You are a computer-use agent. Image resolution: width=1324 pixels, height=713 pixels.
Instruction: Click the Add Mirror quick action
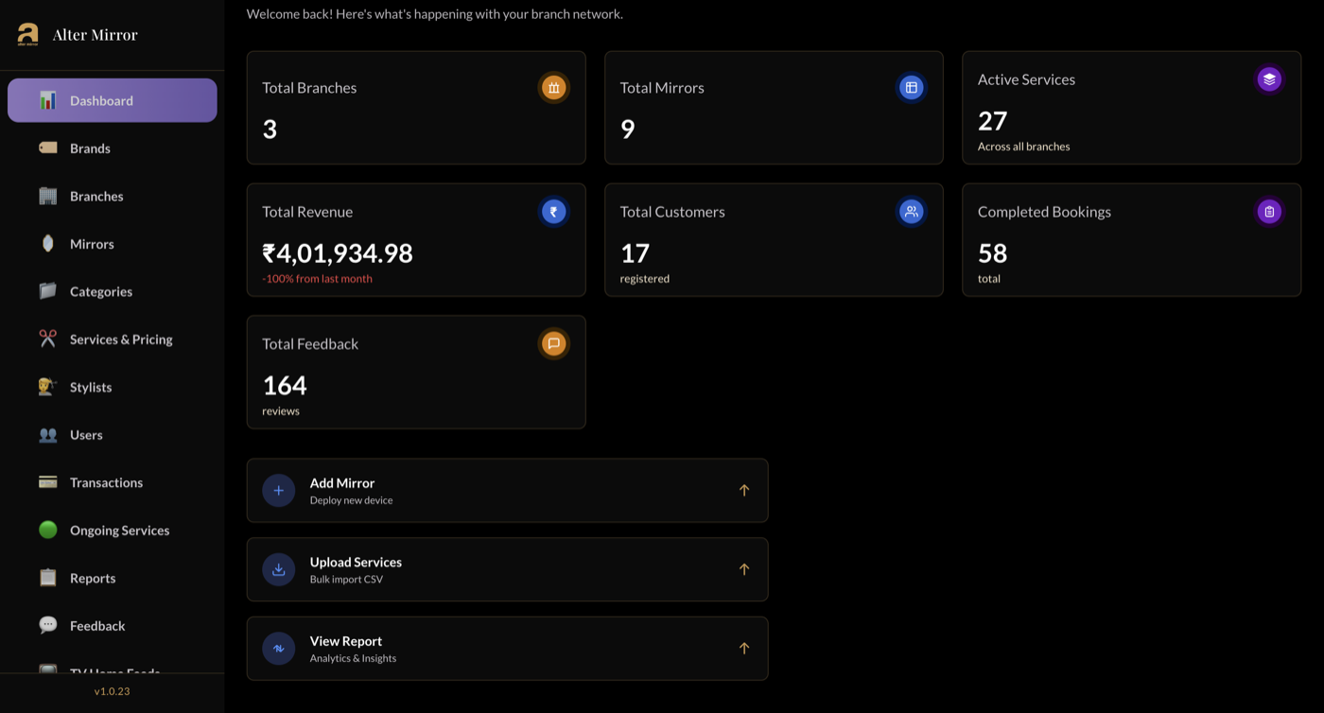pos(508,491)
